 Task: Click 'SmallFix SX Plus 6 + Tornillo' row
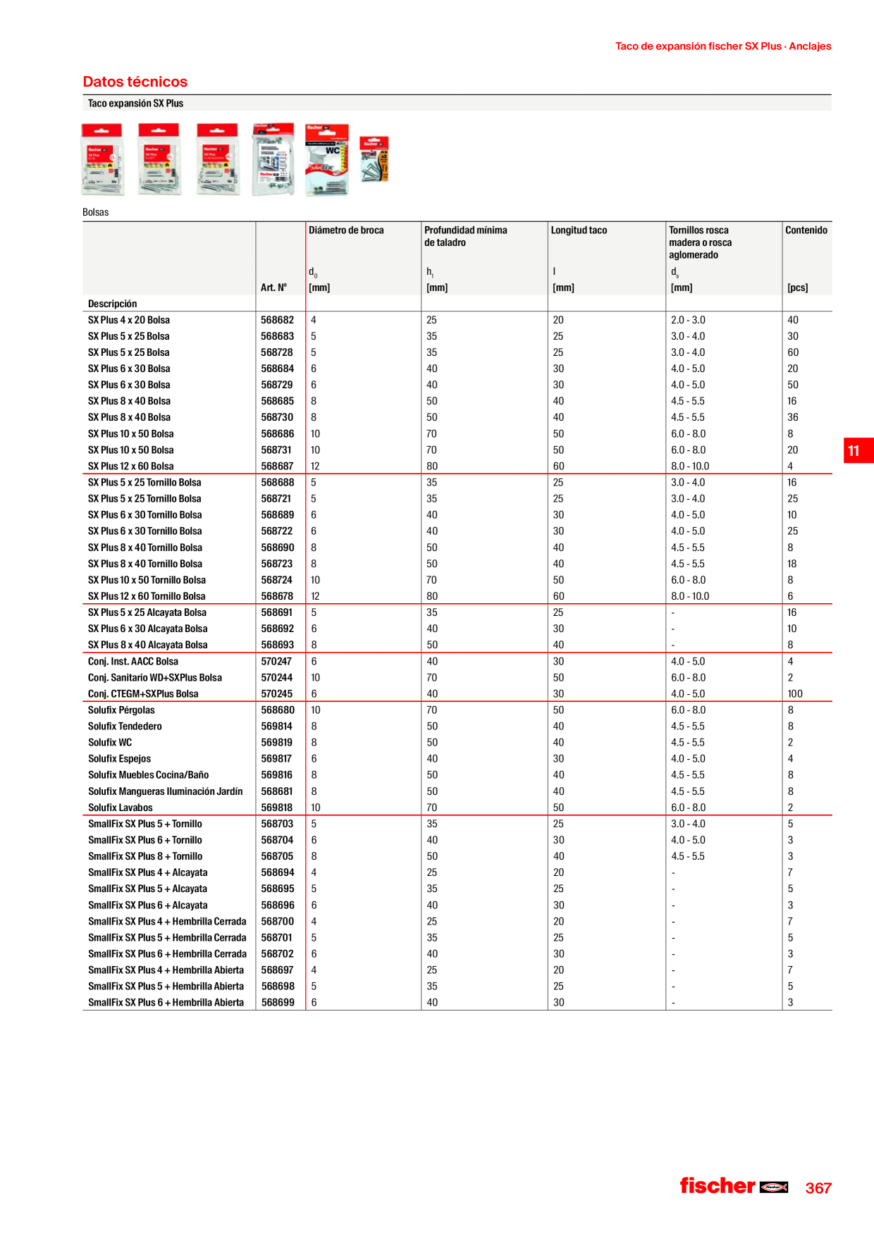pos(457,841)
